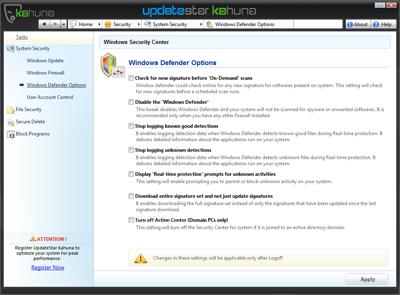Open User Account Control in sidebar
Screen dimensions: 400x295
[50, 97]
